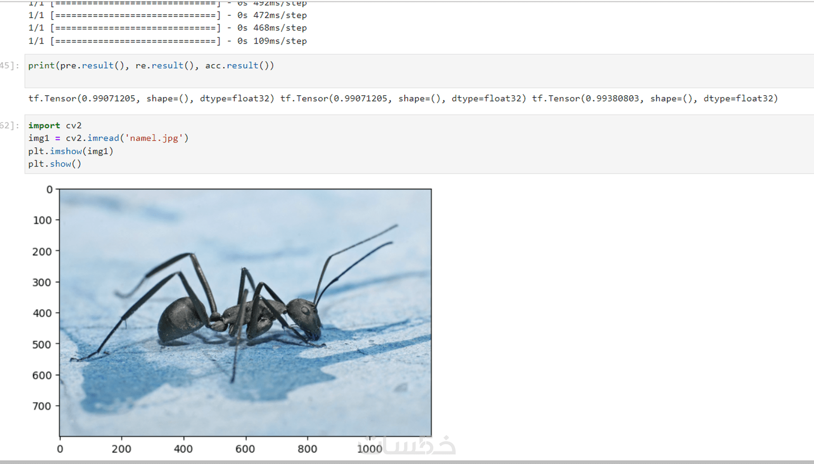Click the 'namel.jpg' string in the code
Image resolution: width=814 pixels, height=464 pixels.
154,138
